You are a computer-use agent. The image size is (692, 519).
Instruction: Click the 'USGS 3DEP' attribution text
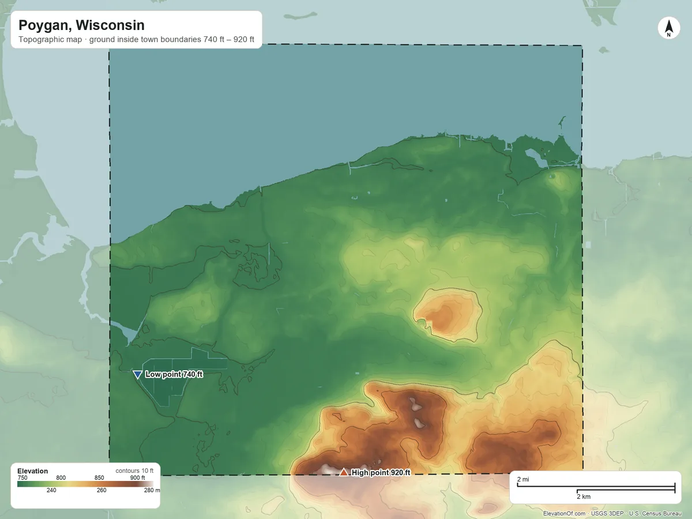coord(608,513)
